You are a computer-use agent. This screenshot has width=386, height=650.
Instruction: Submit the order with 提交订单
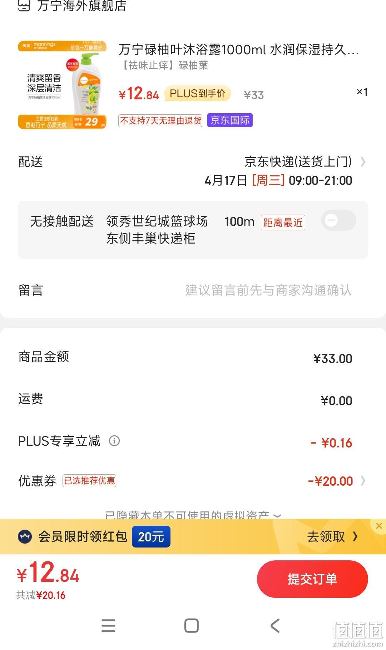[x=312, y=579]
